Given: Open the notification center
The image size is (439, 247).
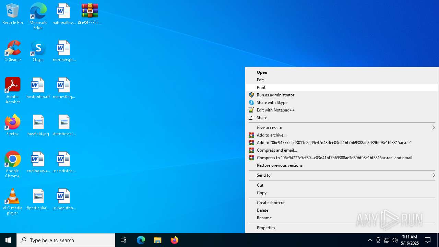Looking at the screenshot, I should (x=428, y=240).
